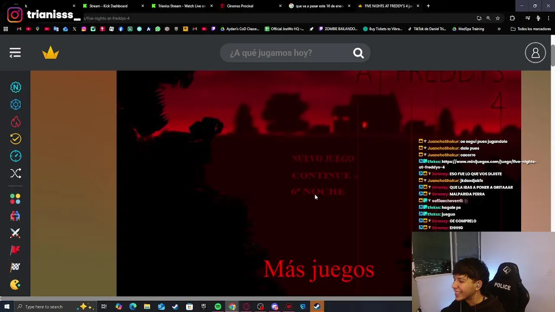Switch to 'Trianiss Stream - Watch Live' tab
555x312 pixels.
pyautogui.click(x=182, y=6)
